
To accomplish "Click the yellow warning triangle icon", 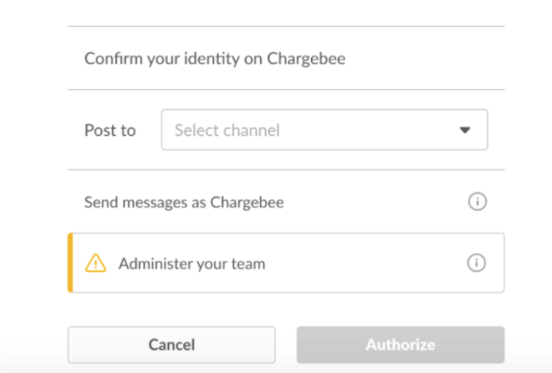I will pos(95,263).
